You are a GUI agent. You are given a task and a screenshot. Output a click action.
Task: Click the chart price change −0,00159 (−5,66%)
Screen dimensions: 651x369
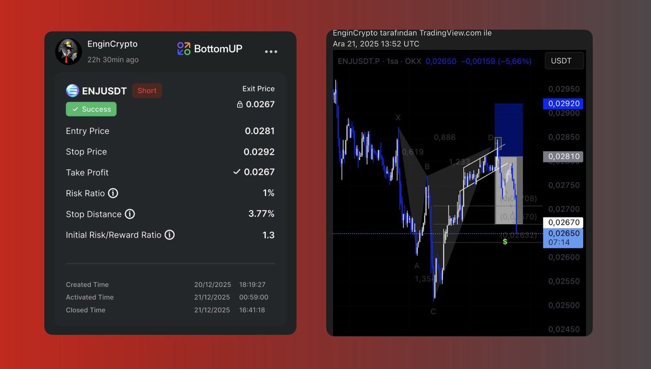496,61
